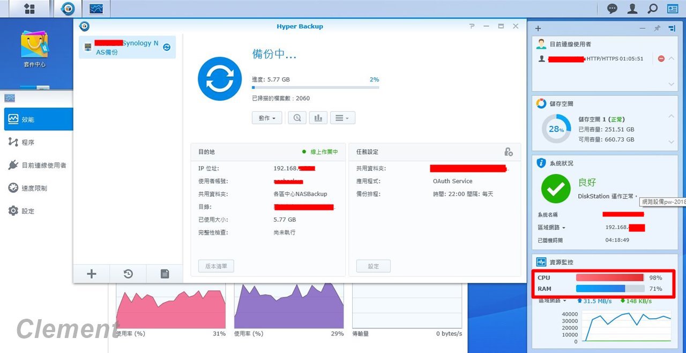Viewport: 686px width, 353px height.
Task: Toggle the pin icon on the widget panel
Action: point(657,28)
